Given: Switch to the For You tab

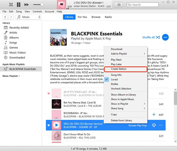Looking at the screenshot, I should click(x=82, y=17).
